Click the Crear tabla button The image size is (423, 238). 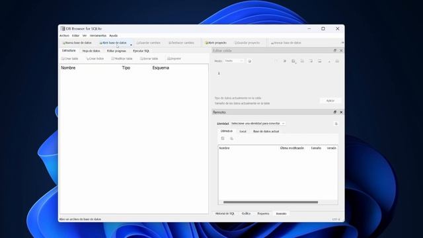coord(69,59)
